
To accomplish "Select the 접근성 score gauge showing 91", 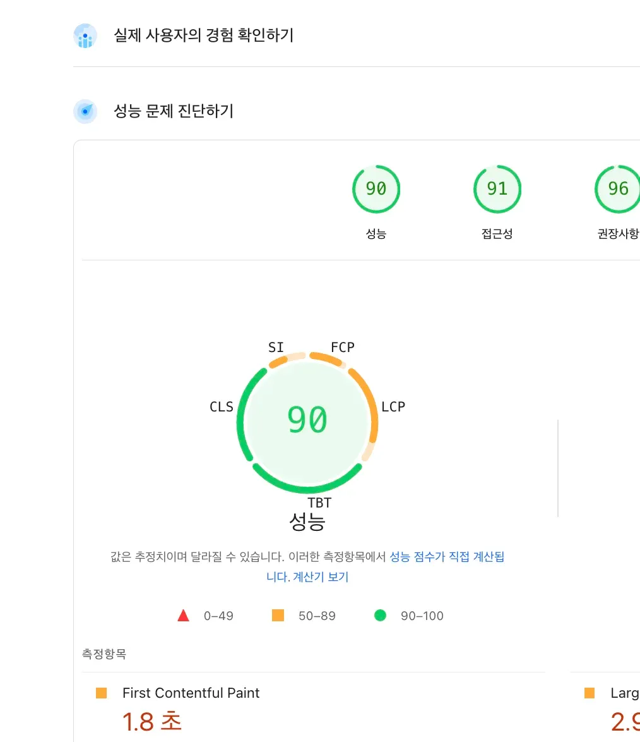I will click(497, 188).
